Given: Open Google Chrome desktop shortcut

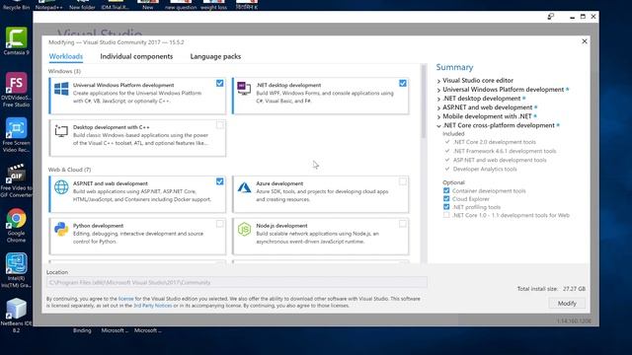Looking at the screenshot, I should 16,226.
